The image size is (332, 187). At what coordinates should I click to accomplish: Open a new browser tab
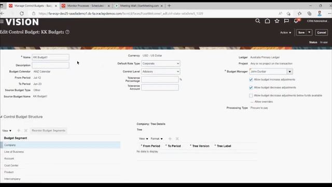(169, 6)
